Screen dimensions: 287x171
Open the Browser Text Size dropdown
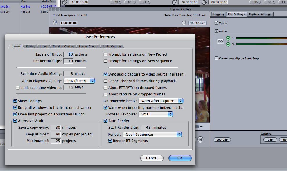[x=155, y=114]
